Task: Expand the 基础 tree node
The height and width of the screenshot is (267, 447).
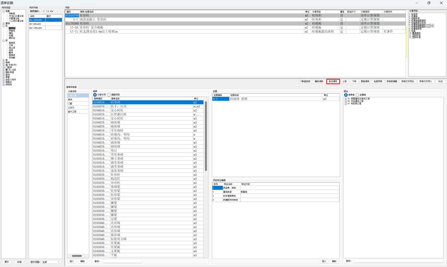Action: pos(4,23)
